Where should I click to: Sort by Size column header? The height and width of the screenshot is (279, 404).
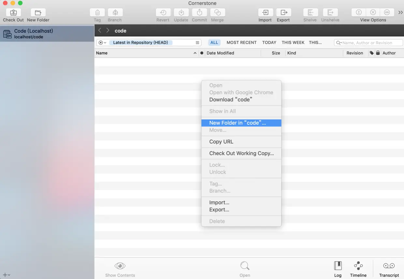pyautogui.click(x=273, y=53)
